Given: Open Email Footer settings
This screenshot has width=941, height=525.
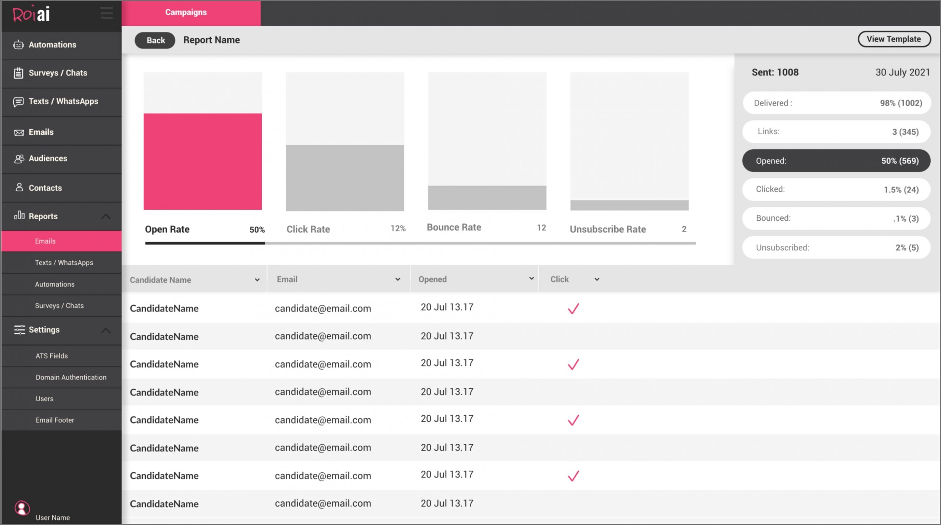Looking at the screenshot, I should pyautogui.click(x=61, y=420).
